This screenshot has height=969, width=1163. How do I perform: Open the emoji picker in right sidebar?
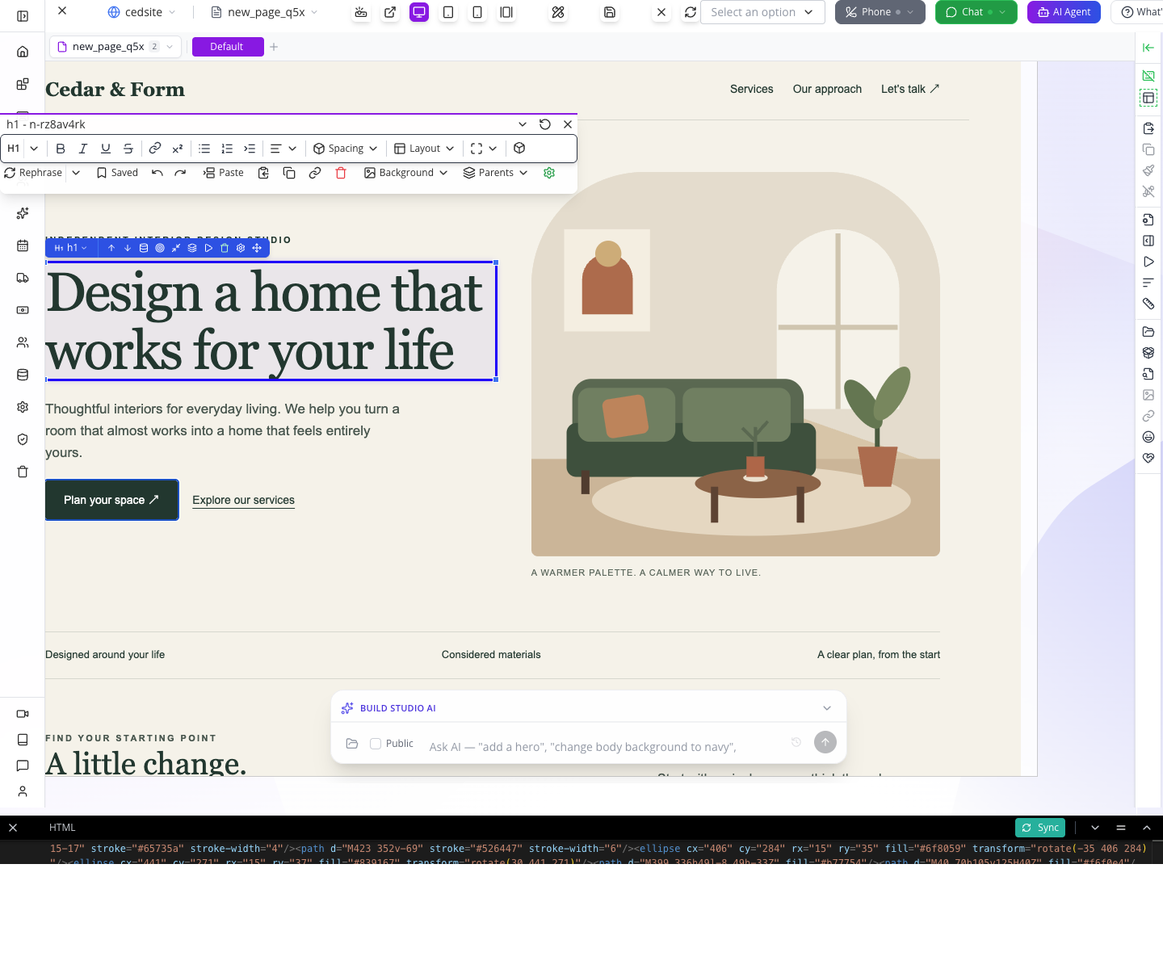[1148, 437]
